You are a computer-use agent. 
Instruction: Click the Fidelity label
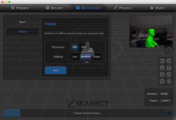pyautogui.click(x=58, y=57)
